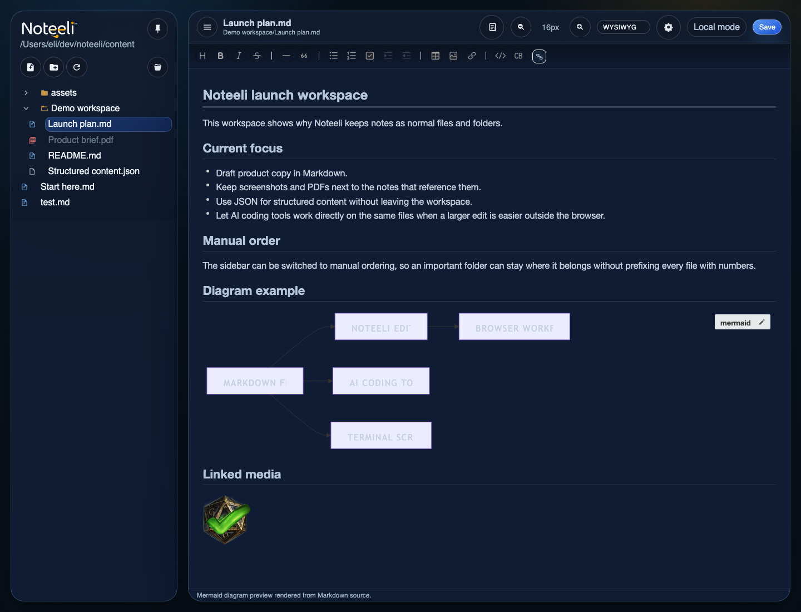801x612 pixels.
Task: Open Structured content.json file
Action: click(x=93, y=171)
